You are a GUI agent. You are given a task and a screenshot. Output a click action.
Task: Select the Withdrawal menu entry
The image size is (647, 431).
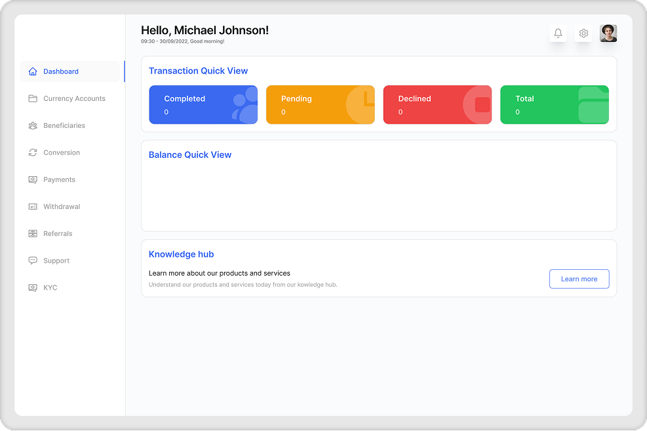coord(62,206)
